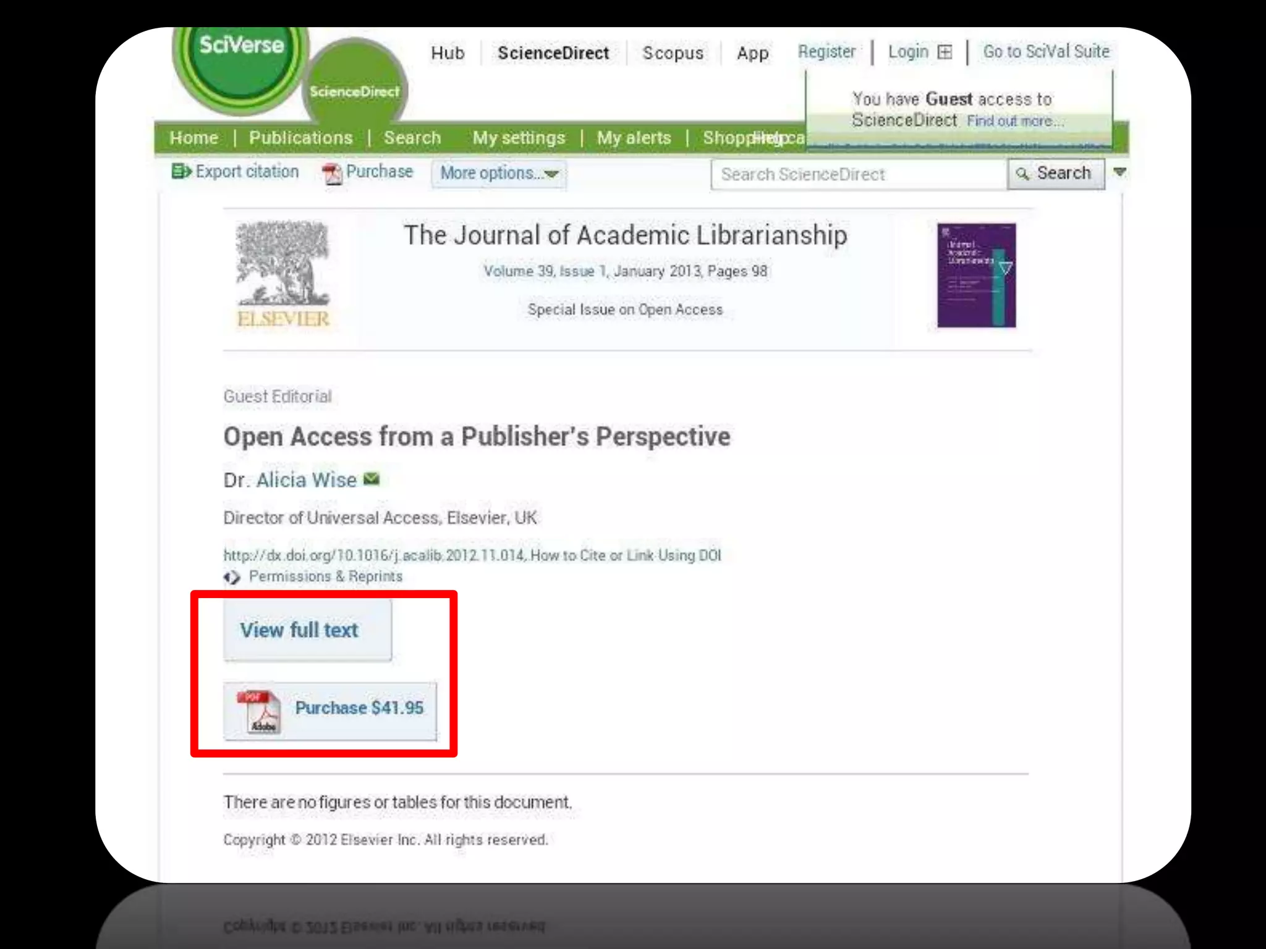Open the Register link

pyautogui.click(x=826, y=52)
